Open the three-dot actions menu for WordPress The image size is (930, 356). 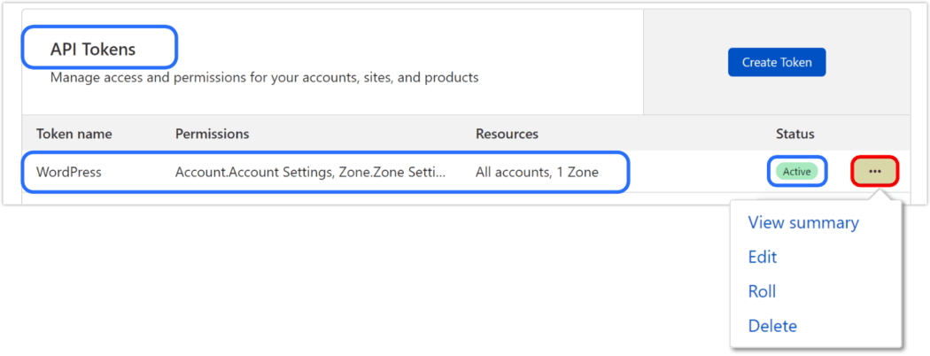coord(875,171)
